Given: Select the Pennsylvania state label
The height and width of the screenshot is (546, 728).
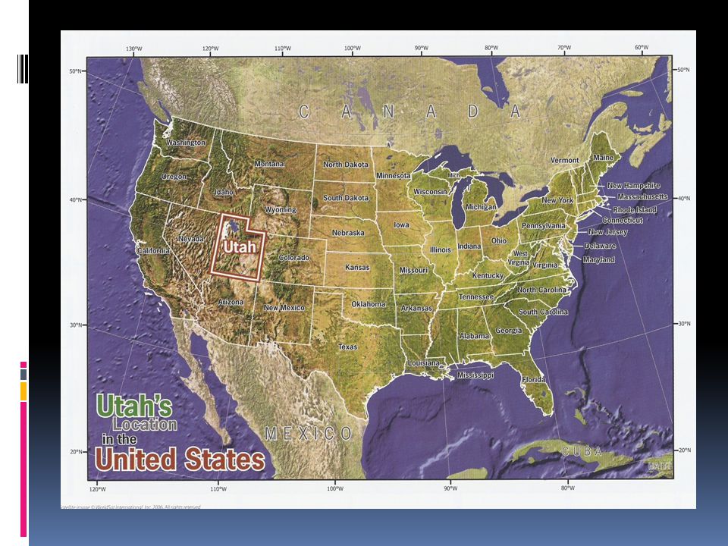Looking at the screenshot, I should point(544,225).
